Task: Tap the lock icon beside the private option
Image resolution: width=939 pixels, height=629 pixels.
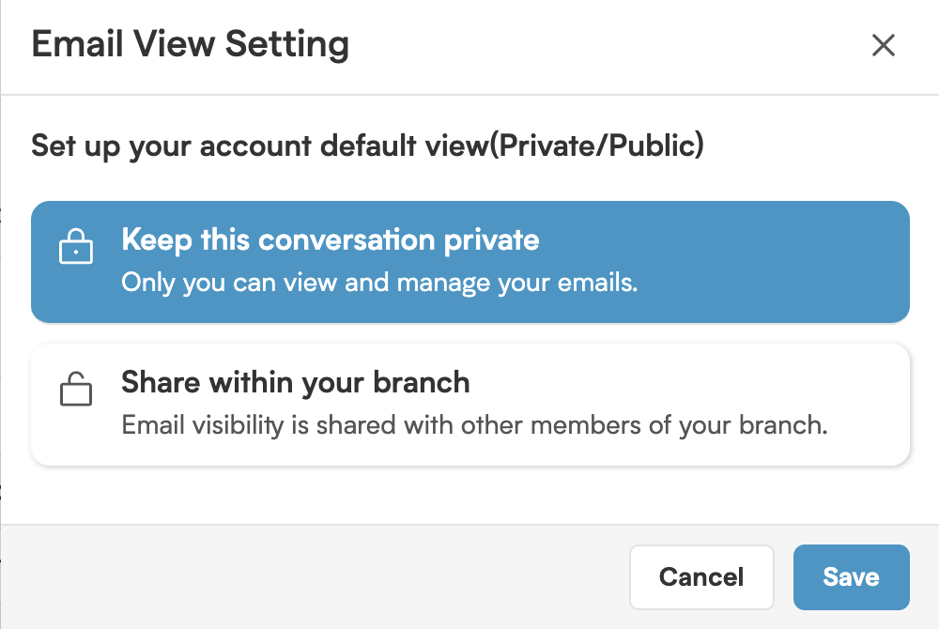Action: (76, 247)
